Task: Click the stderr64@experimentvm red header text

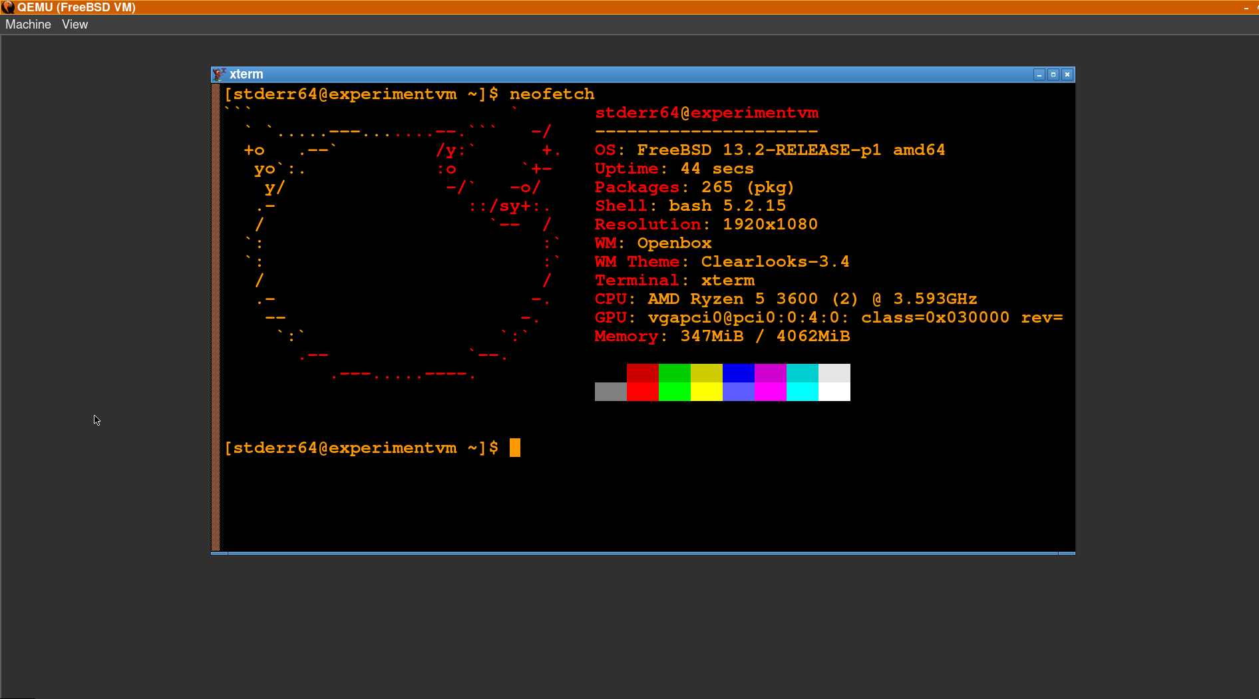Action: [x=706, y=113]
